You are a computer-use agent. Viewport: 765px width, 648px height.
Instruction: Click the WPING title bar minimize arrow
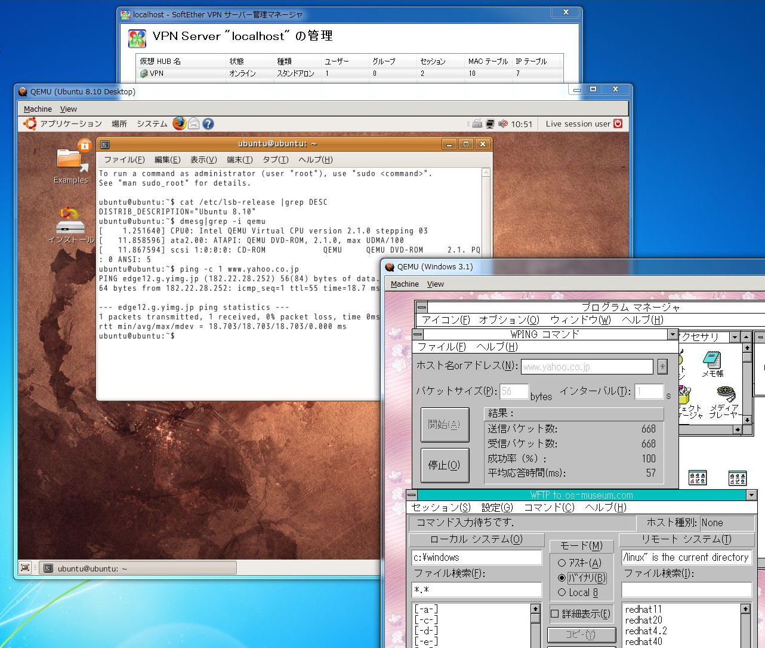tap(673, 334)
